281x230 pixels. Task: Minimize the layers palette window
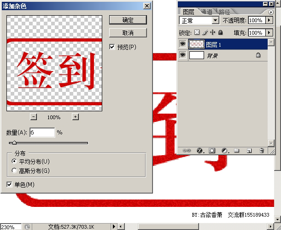tap(266, 4)
